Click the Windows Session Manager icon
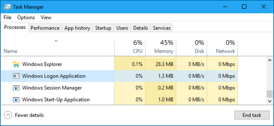The height and width of the screenshot is (126, 274). coord(16,88)
